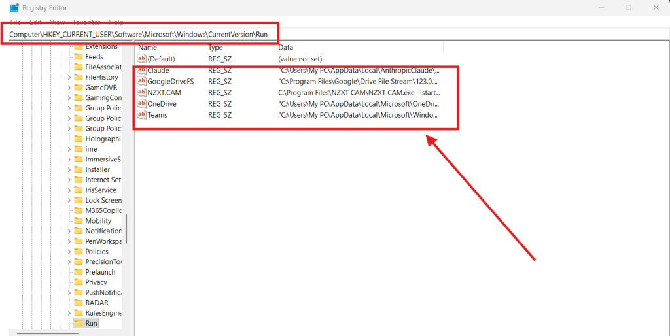Click the NZXT.CAM string value icon
Viewport: 670px width, 336px height.
(142, 92)
